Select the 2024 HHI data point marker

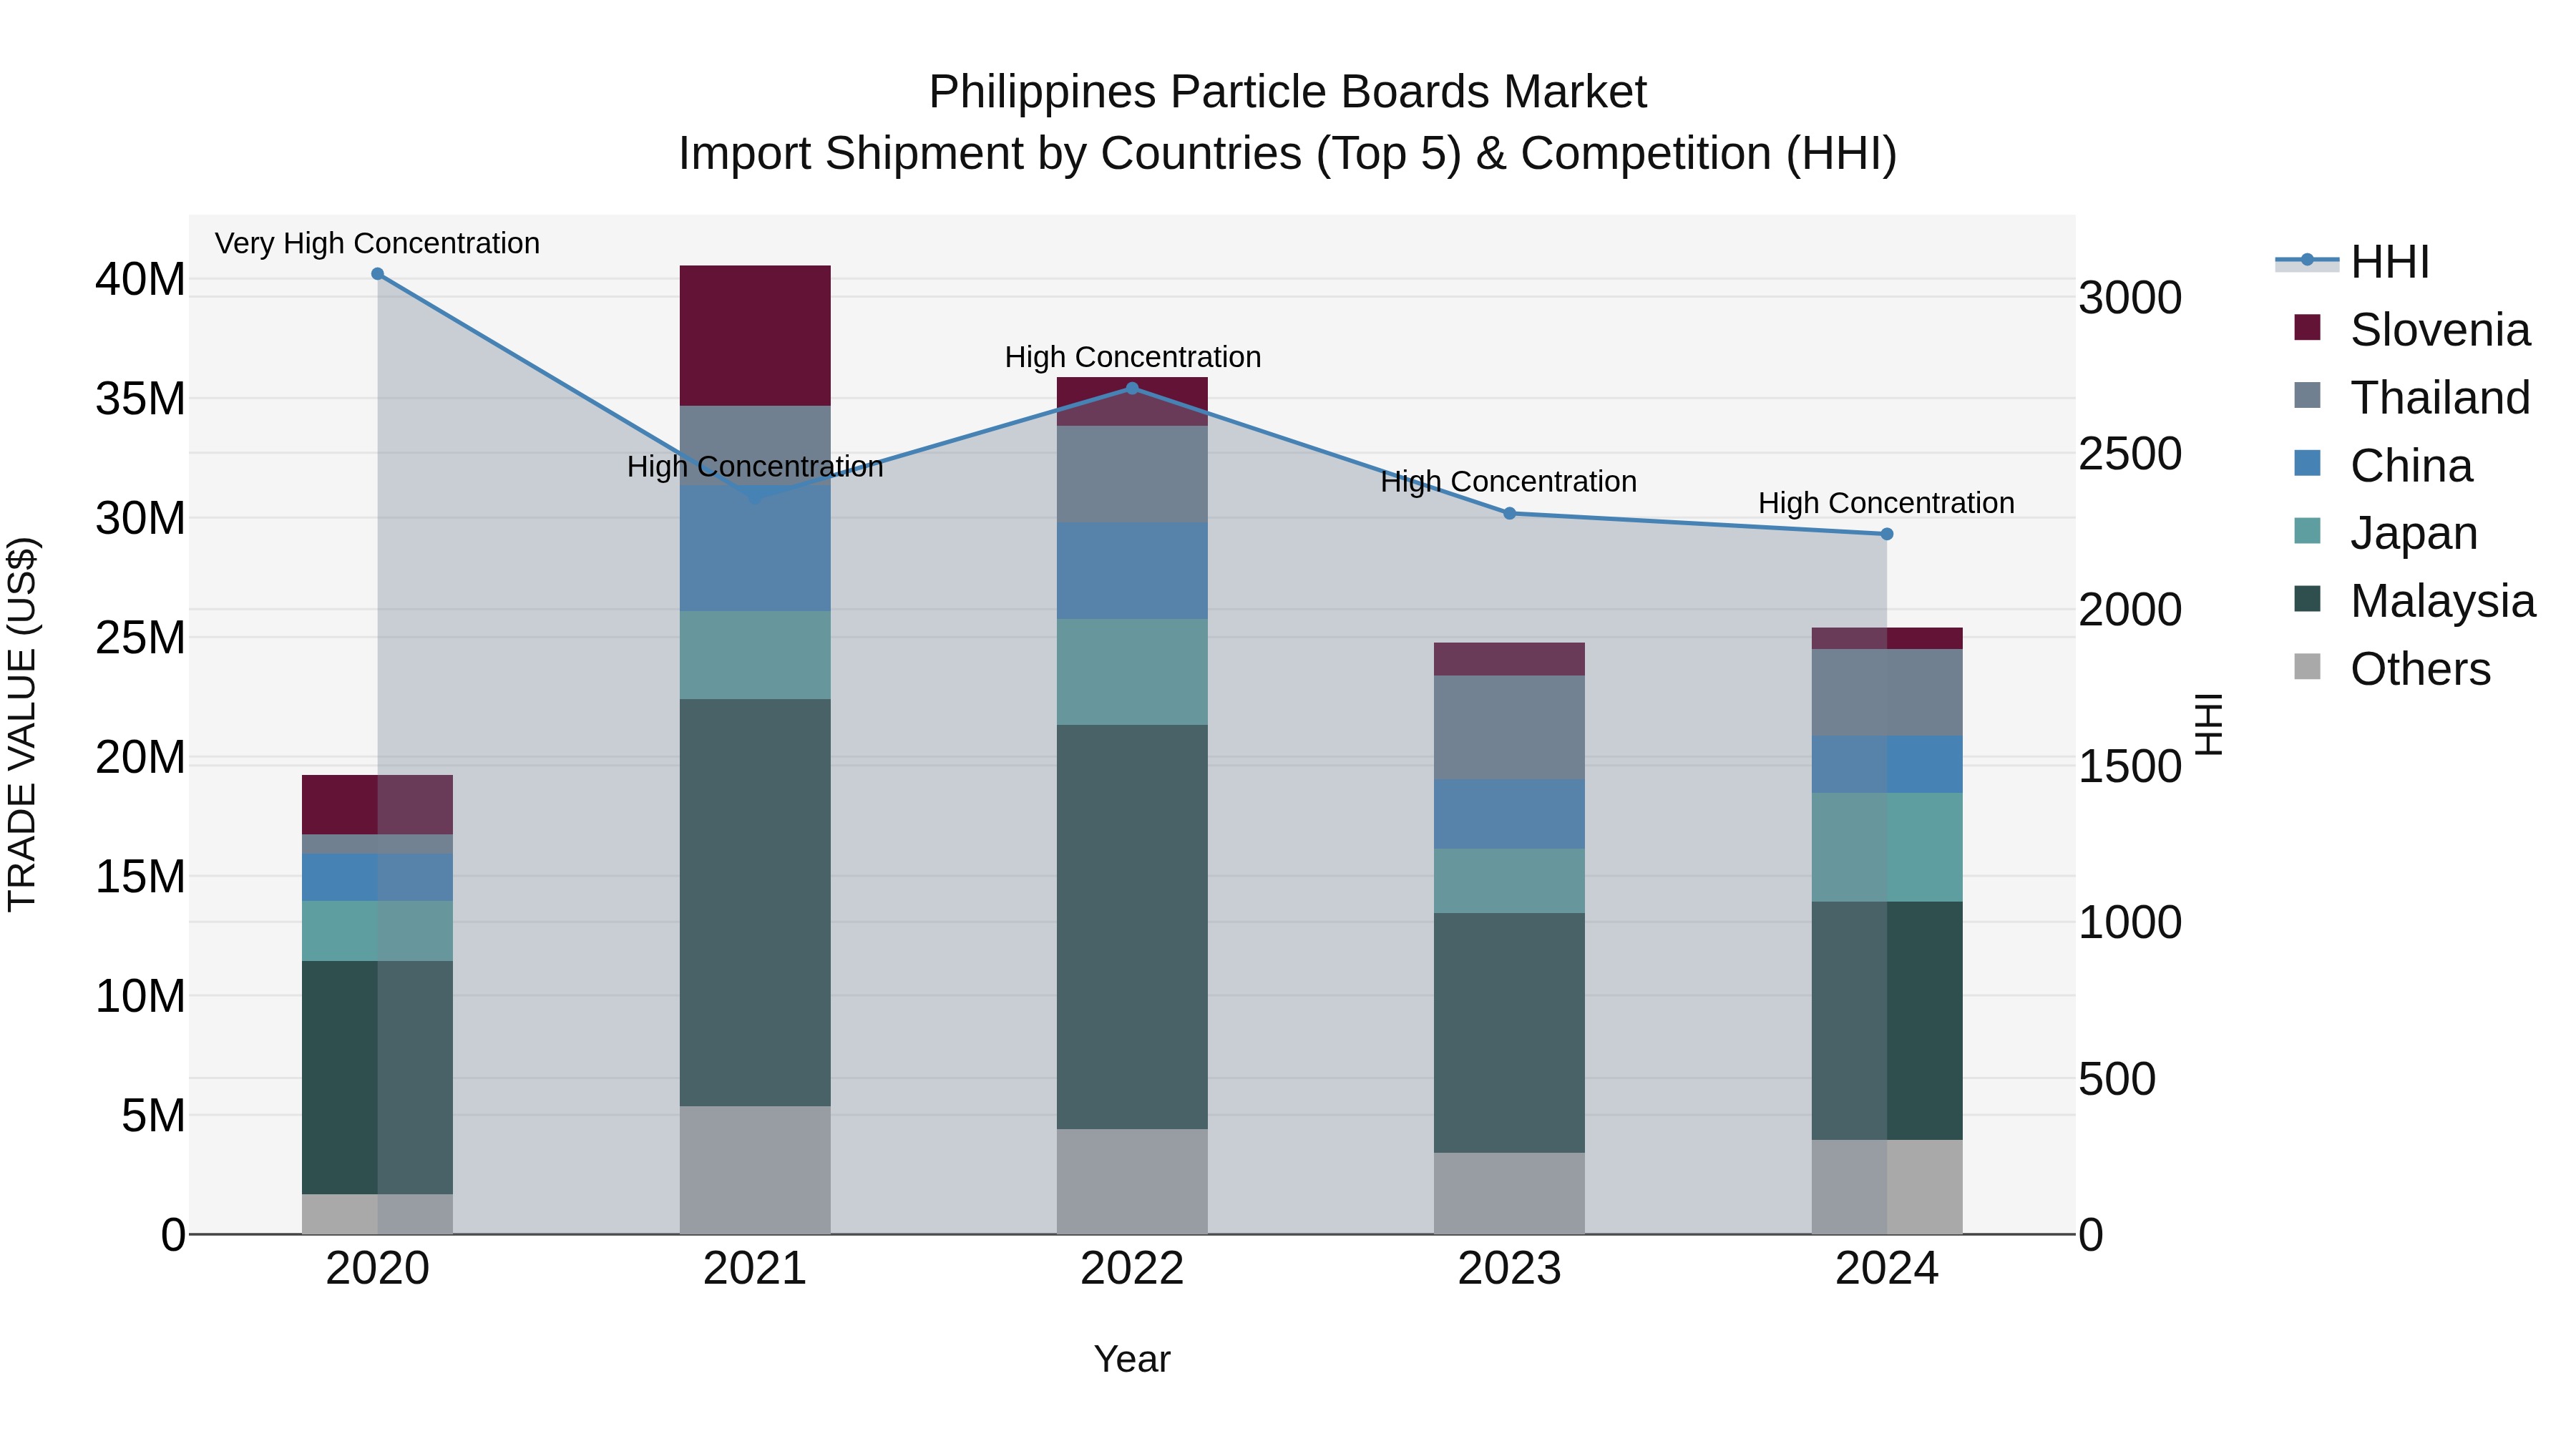tap(1887, 534)
